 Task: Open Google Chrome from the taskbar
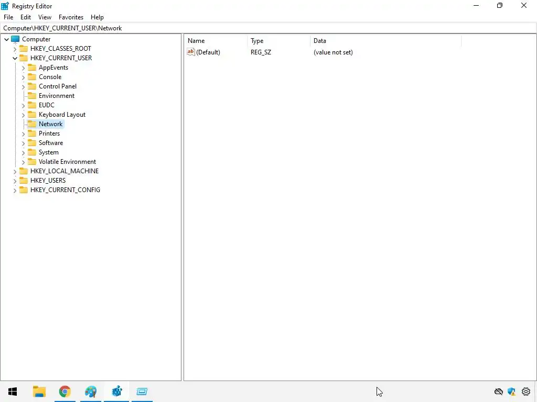[65, 392]
